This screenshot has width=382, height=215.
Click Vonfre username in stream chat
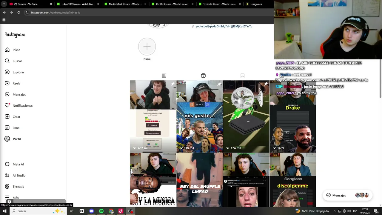[x=286, y=75]
